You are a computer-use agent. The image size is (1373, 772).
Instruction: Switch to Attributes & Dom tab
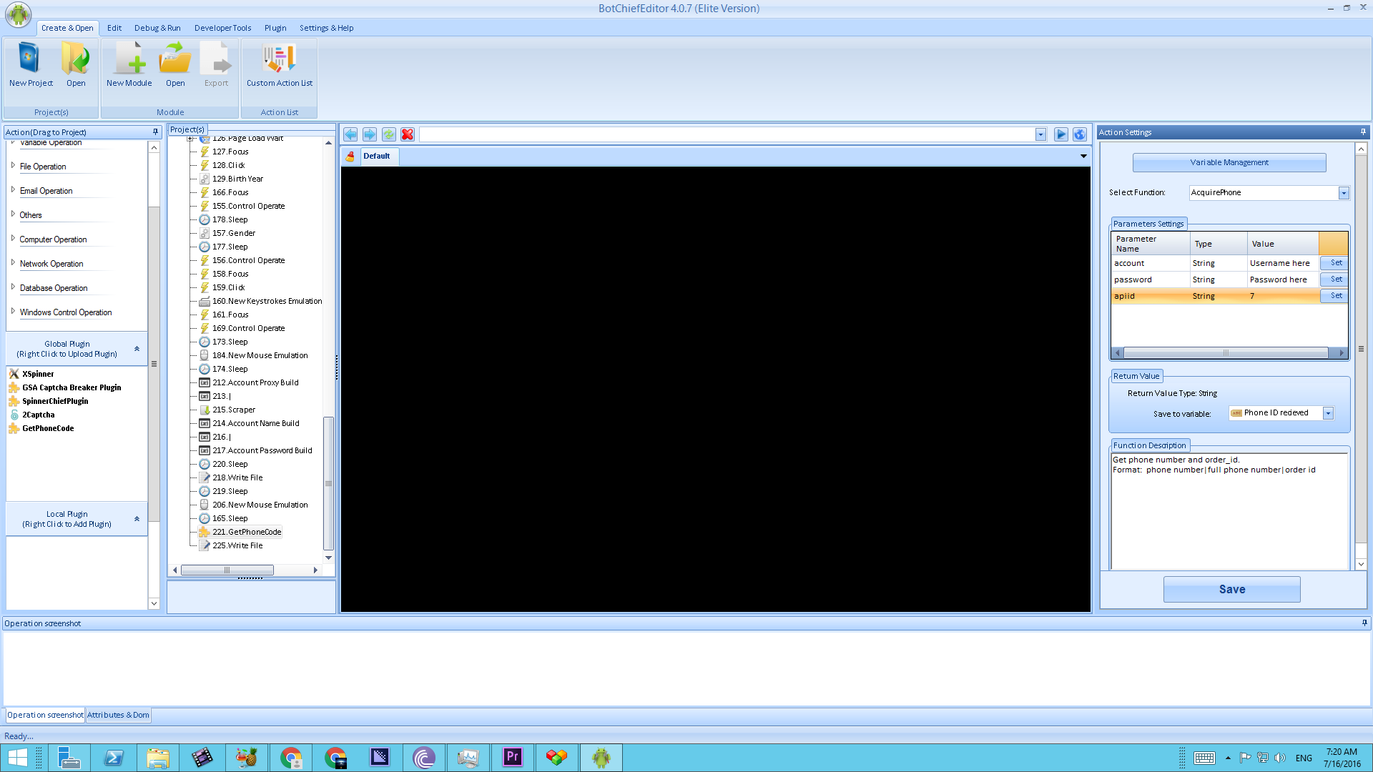click(118, 715)
